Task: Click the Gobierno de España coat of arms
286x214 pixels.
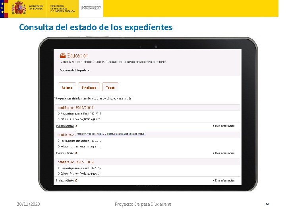Action: click(19, 8)
